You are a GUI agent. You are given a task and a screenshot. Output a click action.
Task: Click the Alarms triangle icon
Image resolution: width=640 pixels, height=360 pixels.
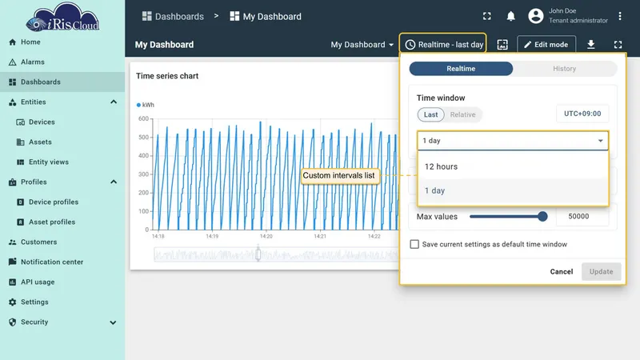[x=12, y=62]
